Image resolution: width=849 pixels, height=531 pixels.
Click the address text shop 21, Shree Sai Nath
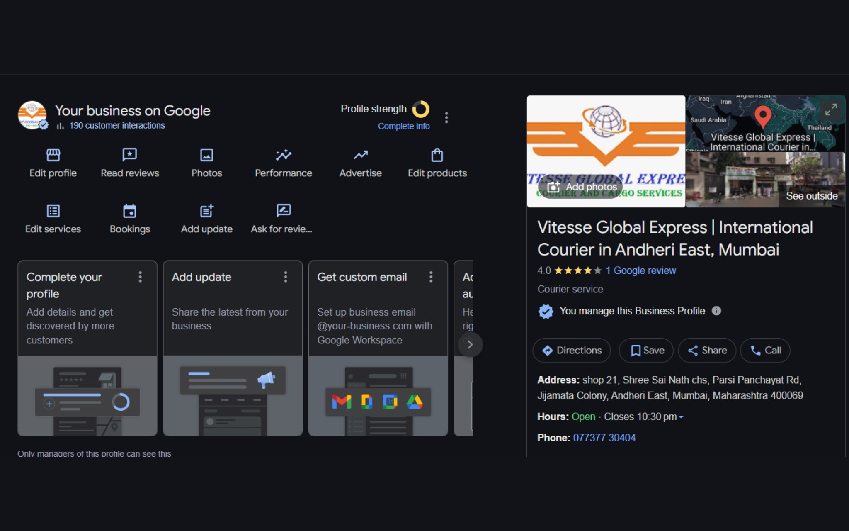tap(670, 387)
